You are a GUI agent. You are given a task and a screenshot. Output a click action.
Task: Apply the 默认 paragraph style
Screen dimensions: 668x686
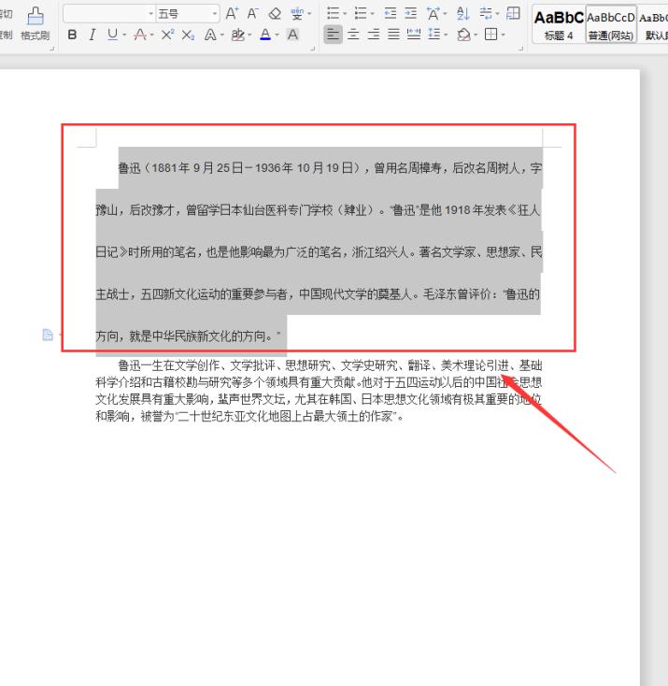click(x=653, y=24)
